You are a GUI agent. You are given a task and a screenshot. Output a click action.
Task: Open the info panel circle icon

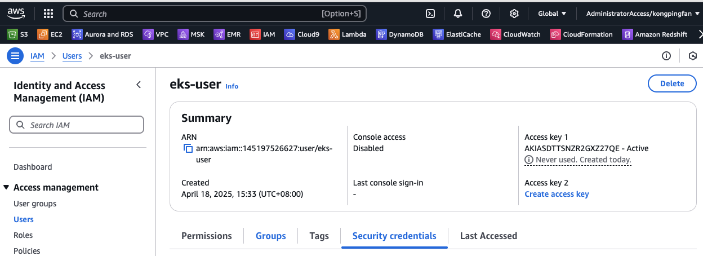point(666,56)
